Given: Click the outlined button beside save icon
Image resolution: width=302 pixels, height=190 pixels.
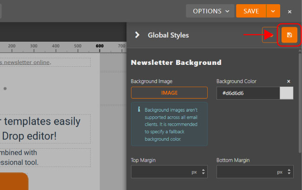Looking at the screenshot, I should [x=270, y=35].
